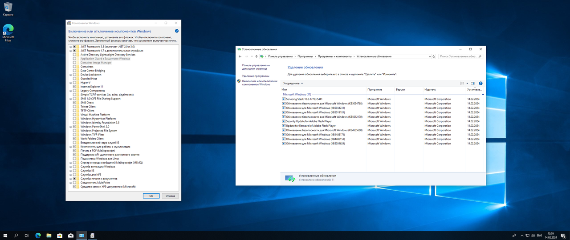Expand the Legacy Components node

click(70, 91)
